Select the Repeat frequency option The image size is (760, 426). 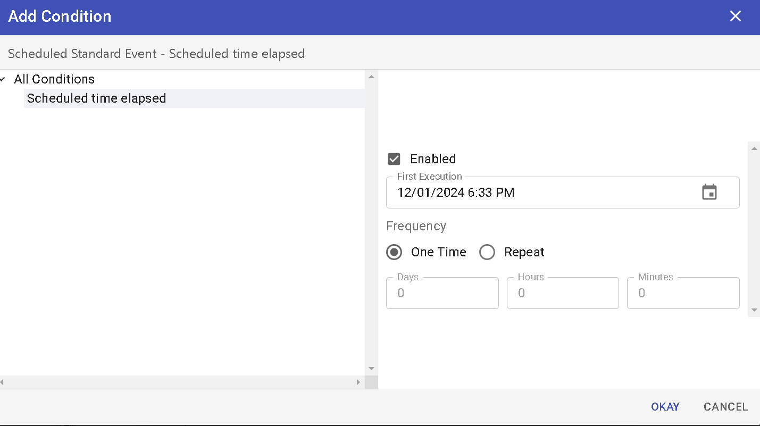point(487,252)
